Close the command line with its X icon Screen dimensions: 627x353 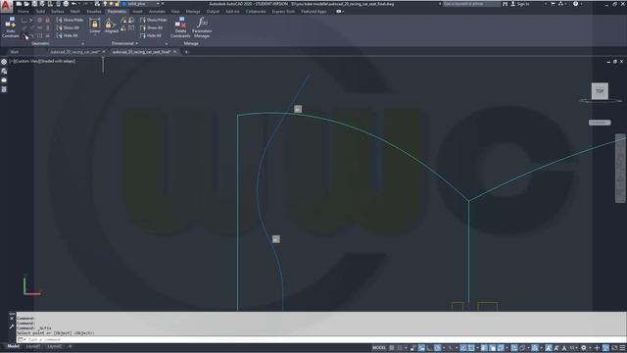coord(12,319)
